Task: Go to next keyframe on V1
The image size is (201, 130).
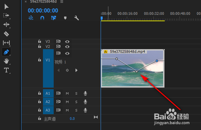Action: 77,70
